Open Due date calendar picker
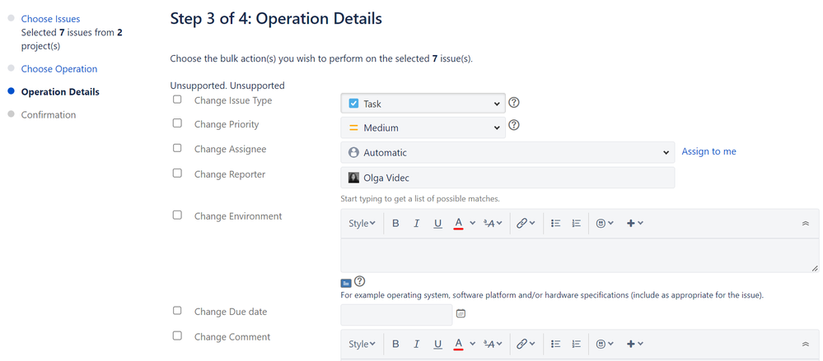This screenshot has height=361, width=823. pos(461,313)
